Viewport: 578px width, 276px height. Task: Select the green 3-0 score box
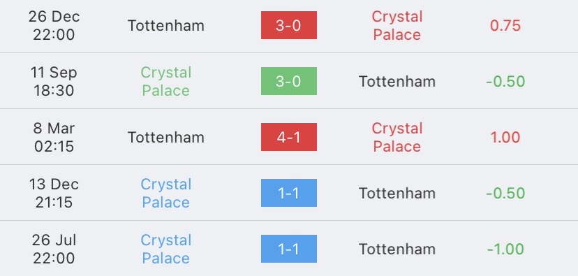click(x=288, y=81)
